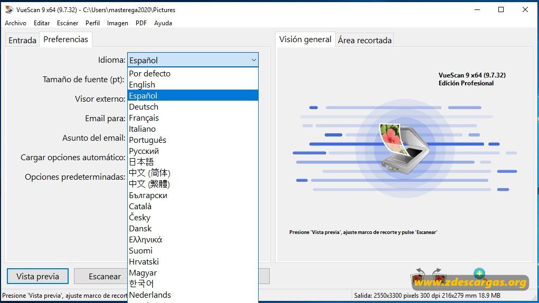
Task: Open the Editar menu
Action: (42, 23)
